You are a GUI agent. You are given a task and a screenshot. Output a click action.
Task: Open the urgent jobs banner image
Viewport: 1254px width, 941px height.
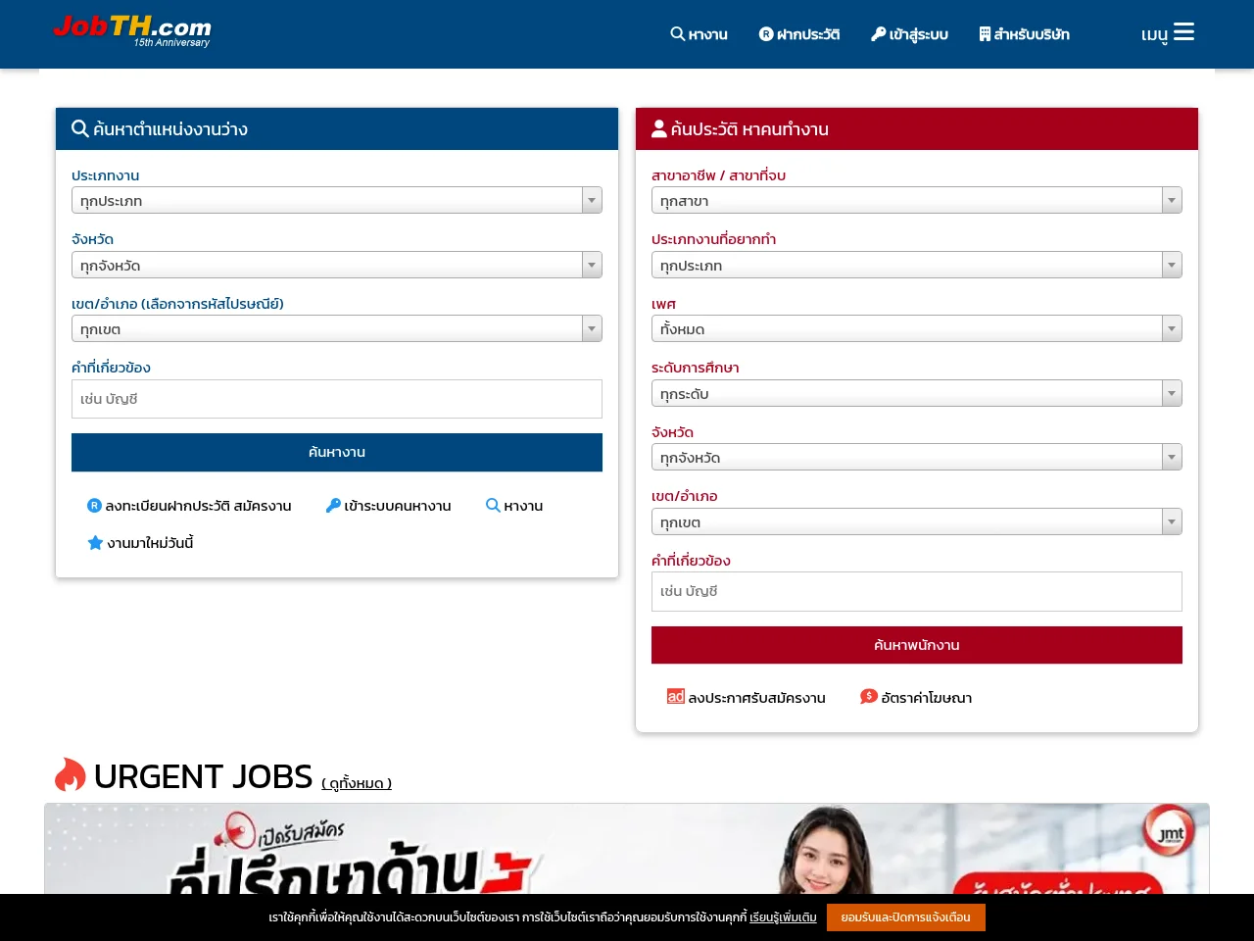tap(627, 849)
